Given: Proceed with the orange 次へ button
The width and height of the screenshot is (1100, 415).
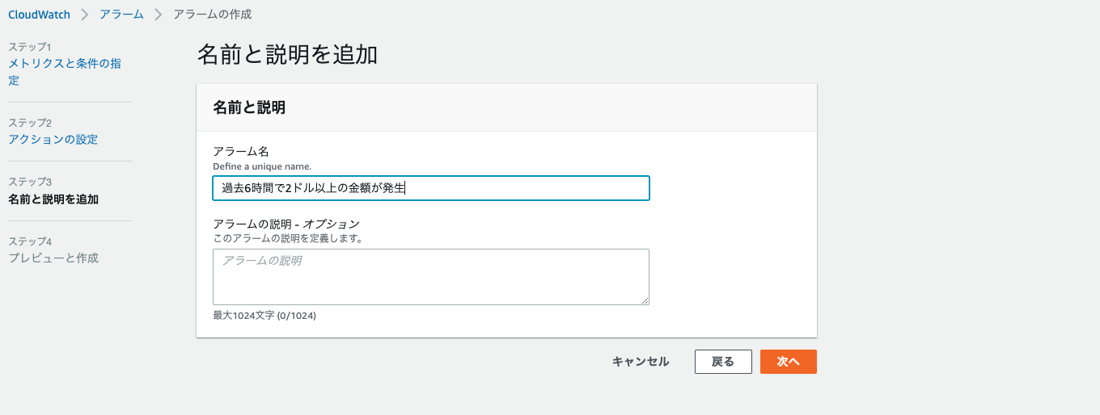Looking at the screenshot, I should tap(788, 362).
